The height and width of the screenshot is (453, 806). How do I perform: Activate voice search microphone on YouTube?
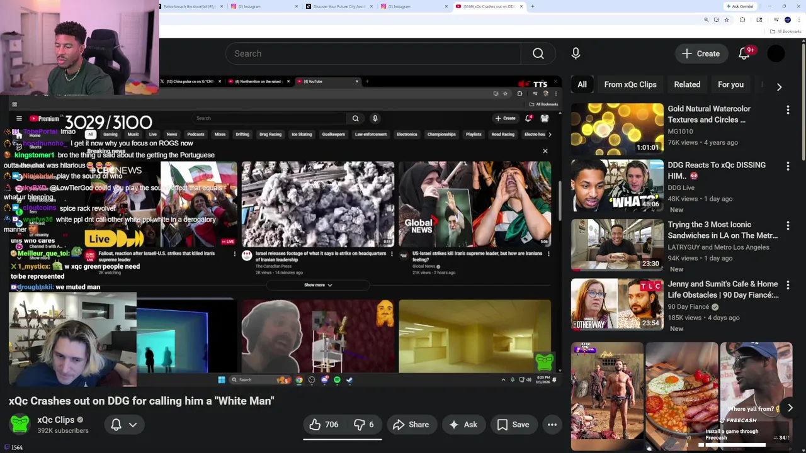(x=576, y=53)
